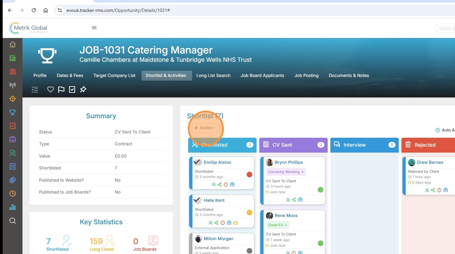Click the green status dot on Brynn Phillips' card
This screenshot has height=254, width=455.
(x=320, y=190)
